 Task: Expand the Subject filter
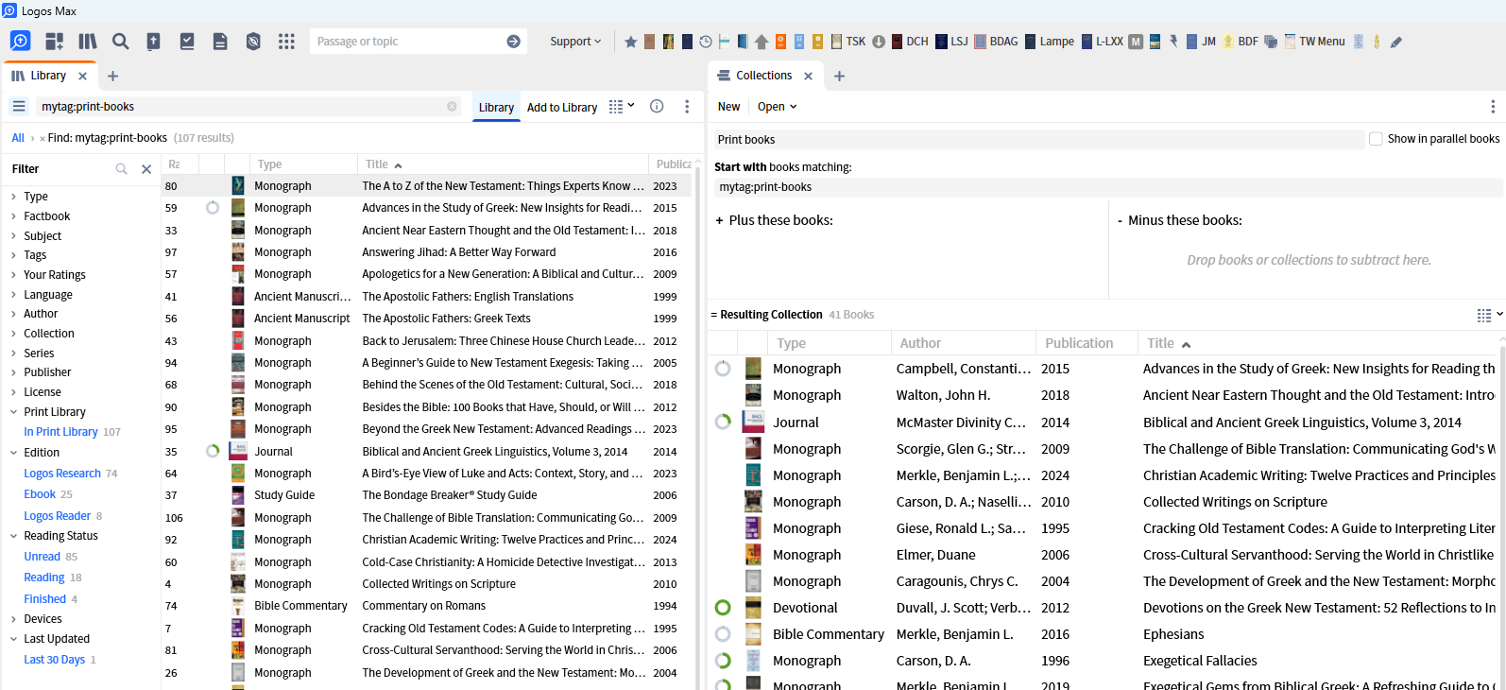tap(13, 236)
